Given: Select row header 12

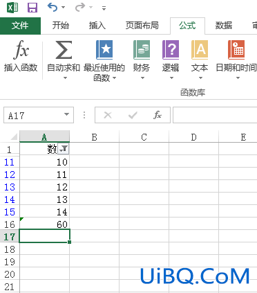Looking at the screenshot, I should (10, 175).
